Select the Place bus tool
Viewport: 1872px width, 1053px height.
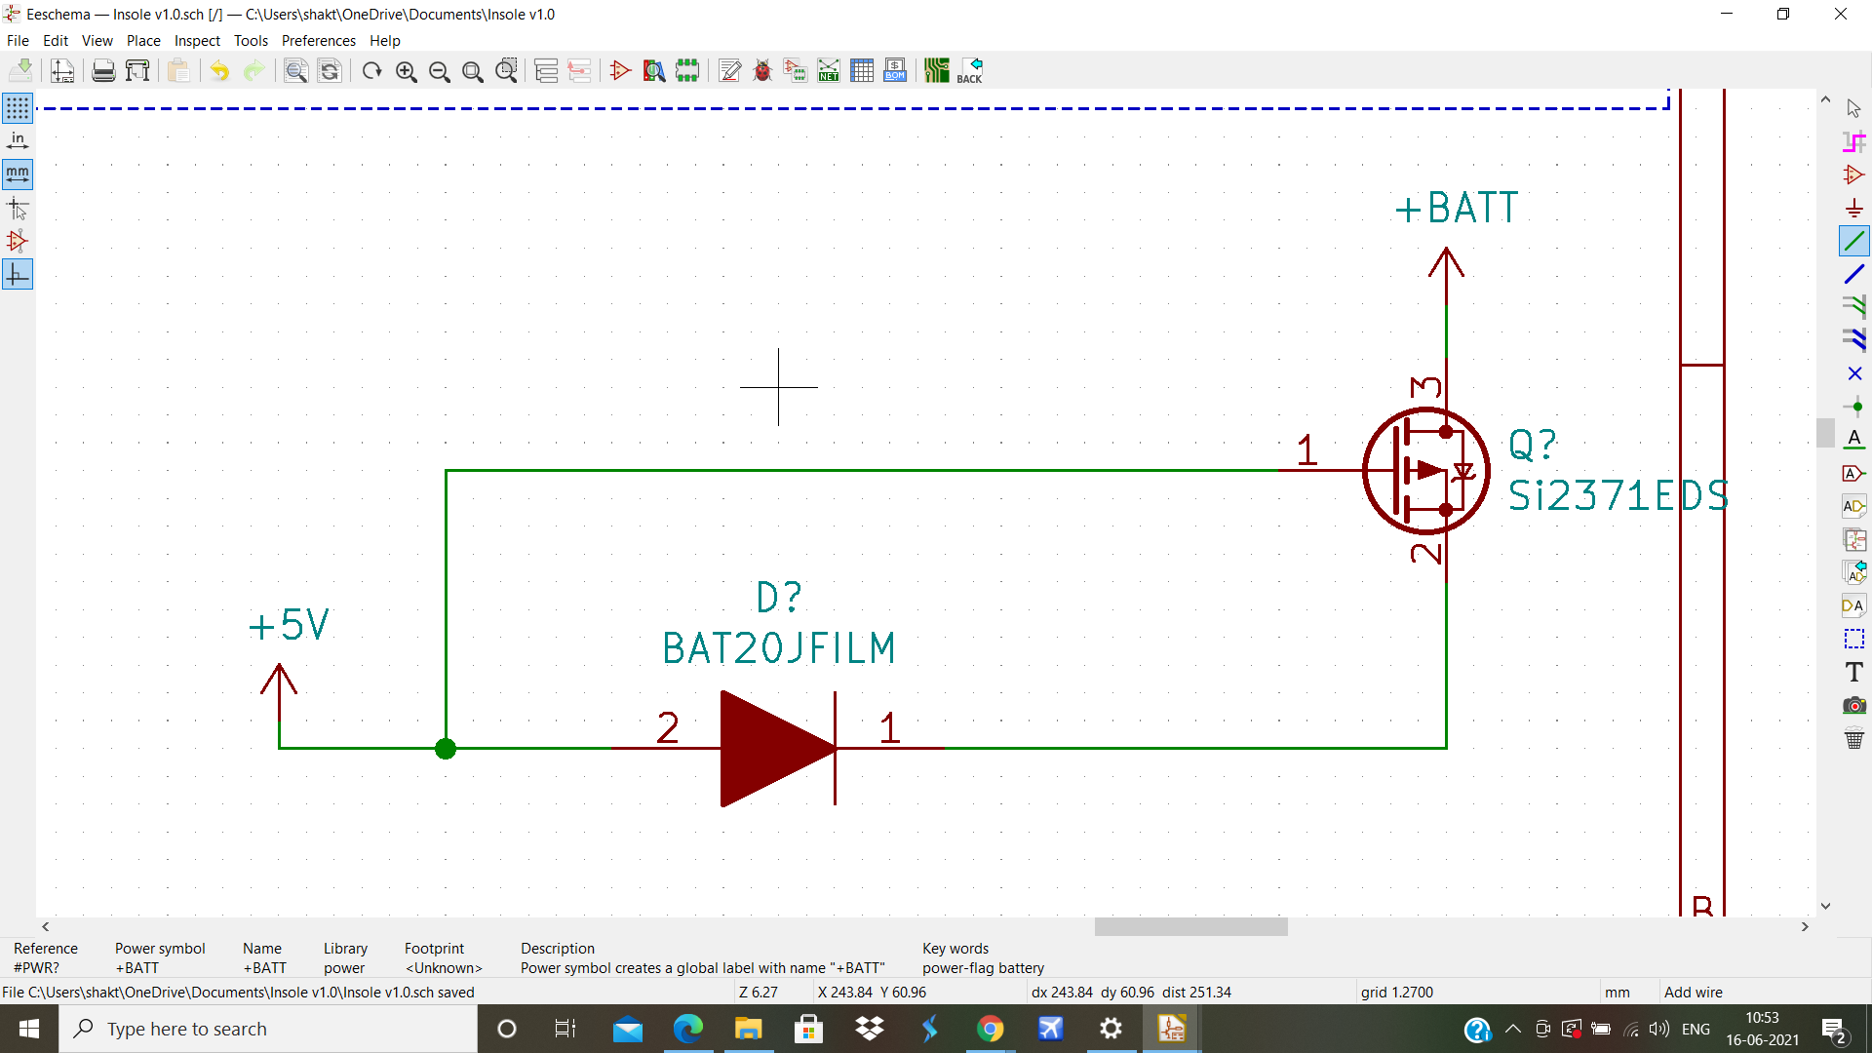pyautogui.click(x=1854, y=274)
